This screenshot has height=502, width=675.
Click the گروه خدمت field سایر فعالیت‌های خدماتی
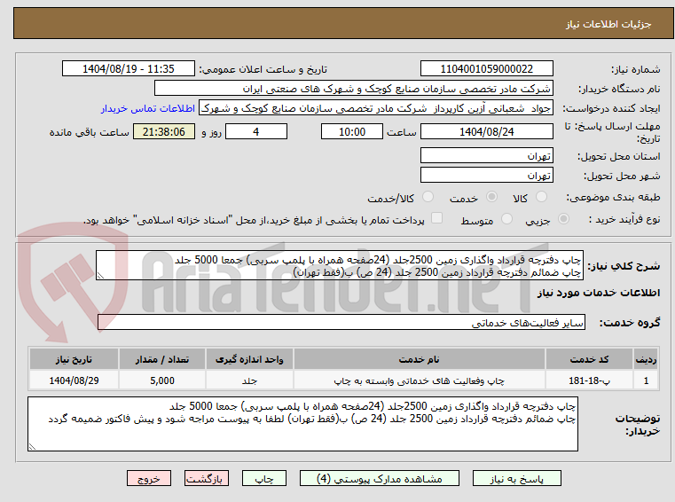point(341,323)
